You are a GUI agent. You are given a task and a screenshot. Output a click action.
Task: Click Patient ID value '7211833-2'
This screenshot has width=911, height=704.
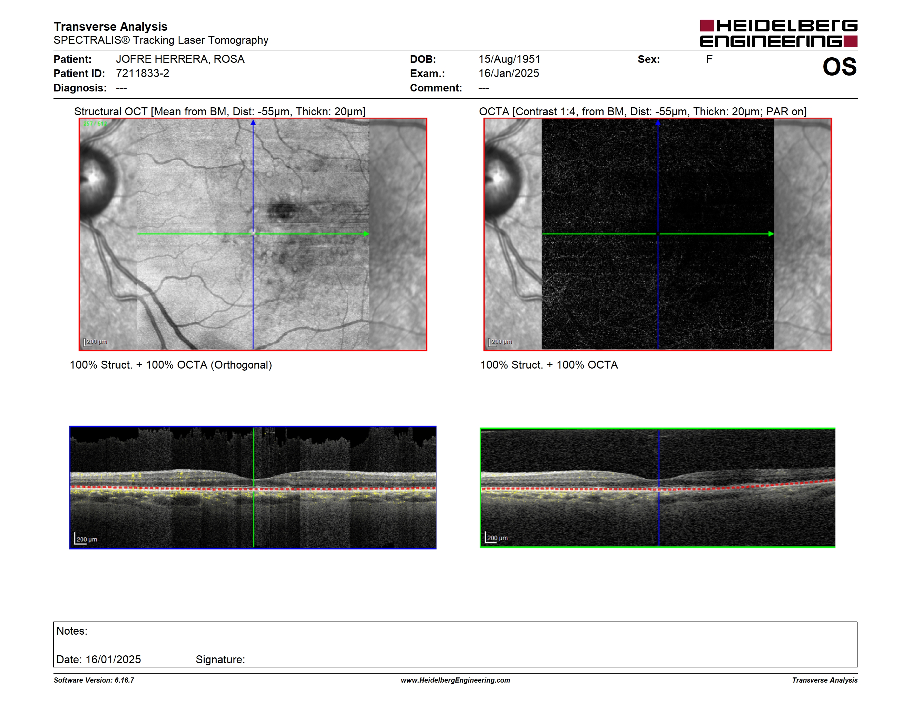tap(143, 74)
